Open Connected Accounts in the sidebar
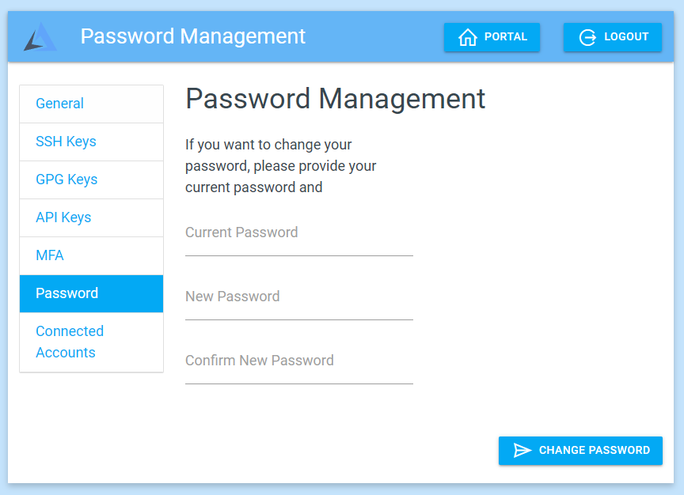This screenshot has height=495, width=684. 70,342
